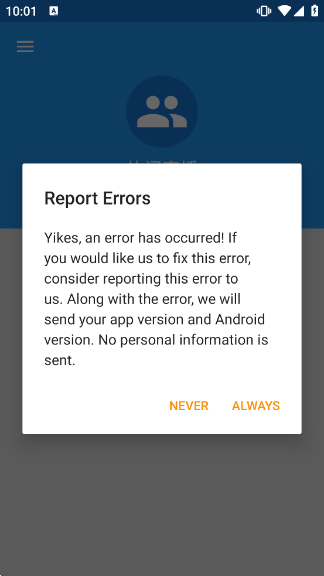Tap the 10:01 status bar clock
The image size is (324, 576).
coord(21,11)
